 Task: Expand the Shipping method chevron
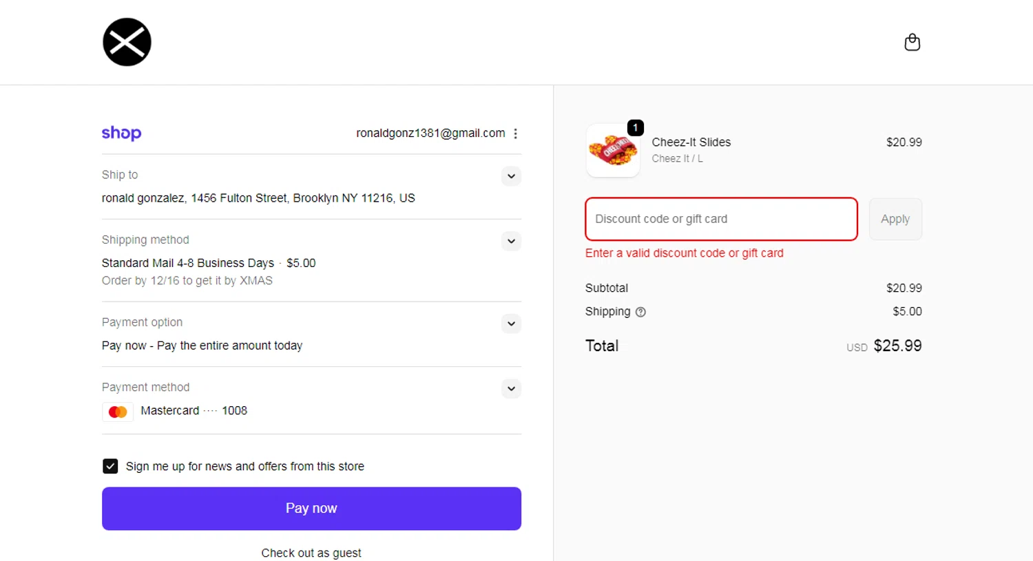coord(511,241)
